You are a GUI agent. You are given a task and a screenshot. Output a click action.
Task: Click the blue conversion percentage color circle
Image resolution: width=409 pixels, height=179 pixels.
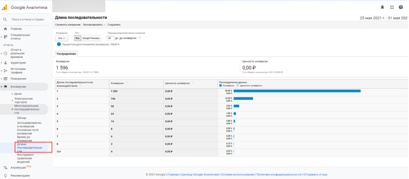click(x=59, y=44)
